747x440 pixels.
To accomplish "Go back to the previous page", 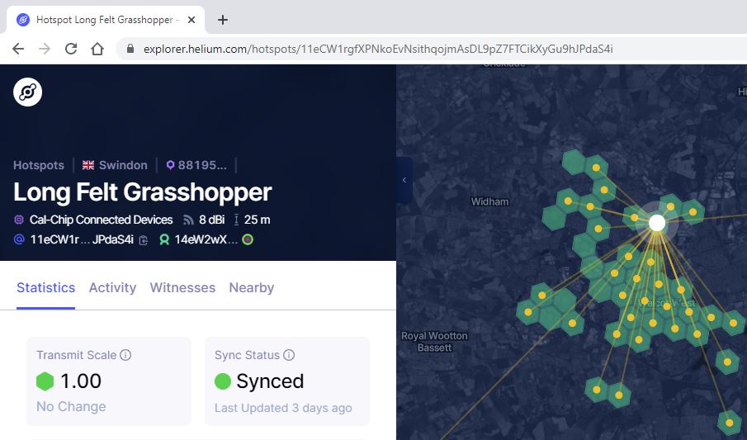I will click(x=18, y=49).
